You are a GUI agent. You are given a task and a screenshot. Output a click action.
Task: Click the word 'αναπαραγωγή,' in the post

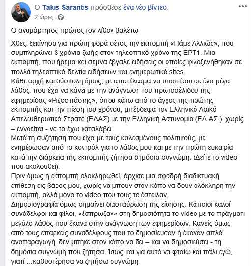[33, 242]
